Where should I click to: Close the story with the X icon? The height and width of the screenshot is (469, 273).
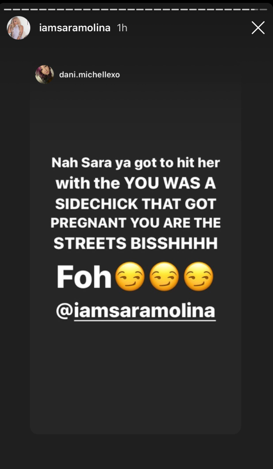258,28
